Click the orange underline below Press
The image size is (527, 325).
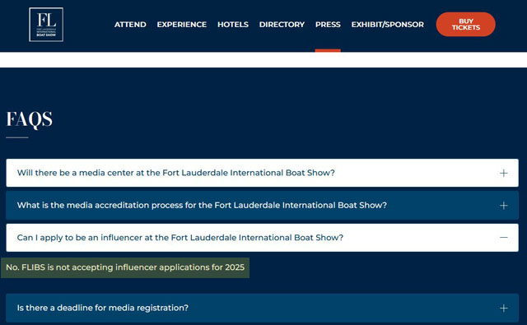tap(328, 50)
